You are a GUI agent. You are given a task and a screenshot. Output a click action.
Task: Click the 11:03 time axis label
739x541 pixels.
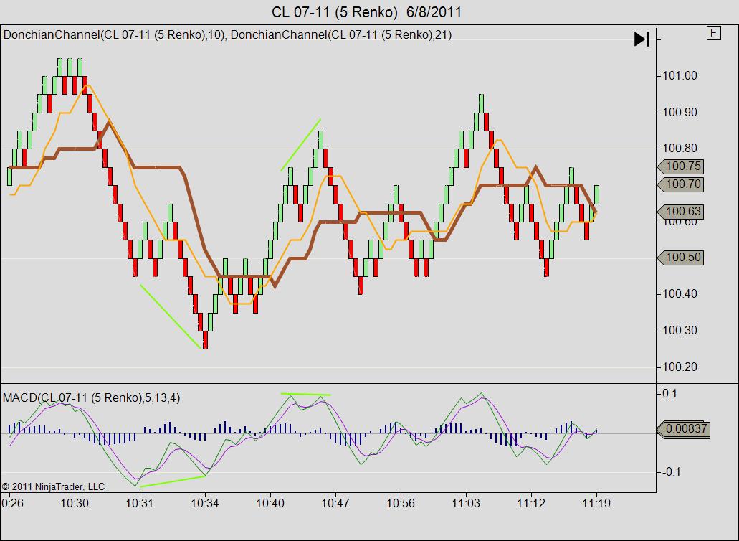[466, 503]
